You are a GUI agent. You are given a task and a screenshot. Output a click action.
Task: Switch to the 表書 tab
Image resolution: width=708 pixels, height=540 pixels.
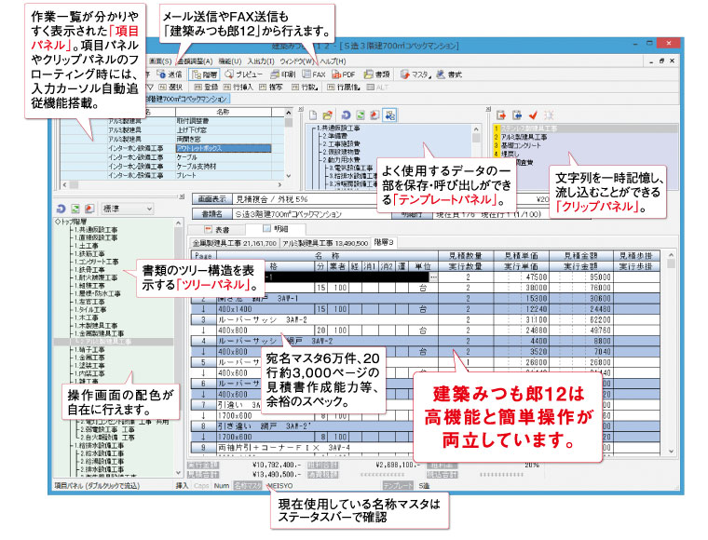coord(217,229)
